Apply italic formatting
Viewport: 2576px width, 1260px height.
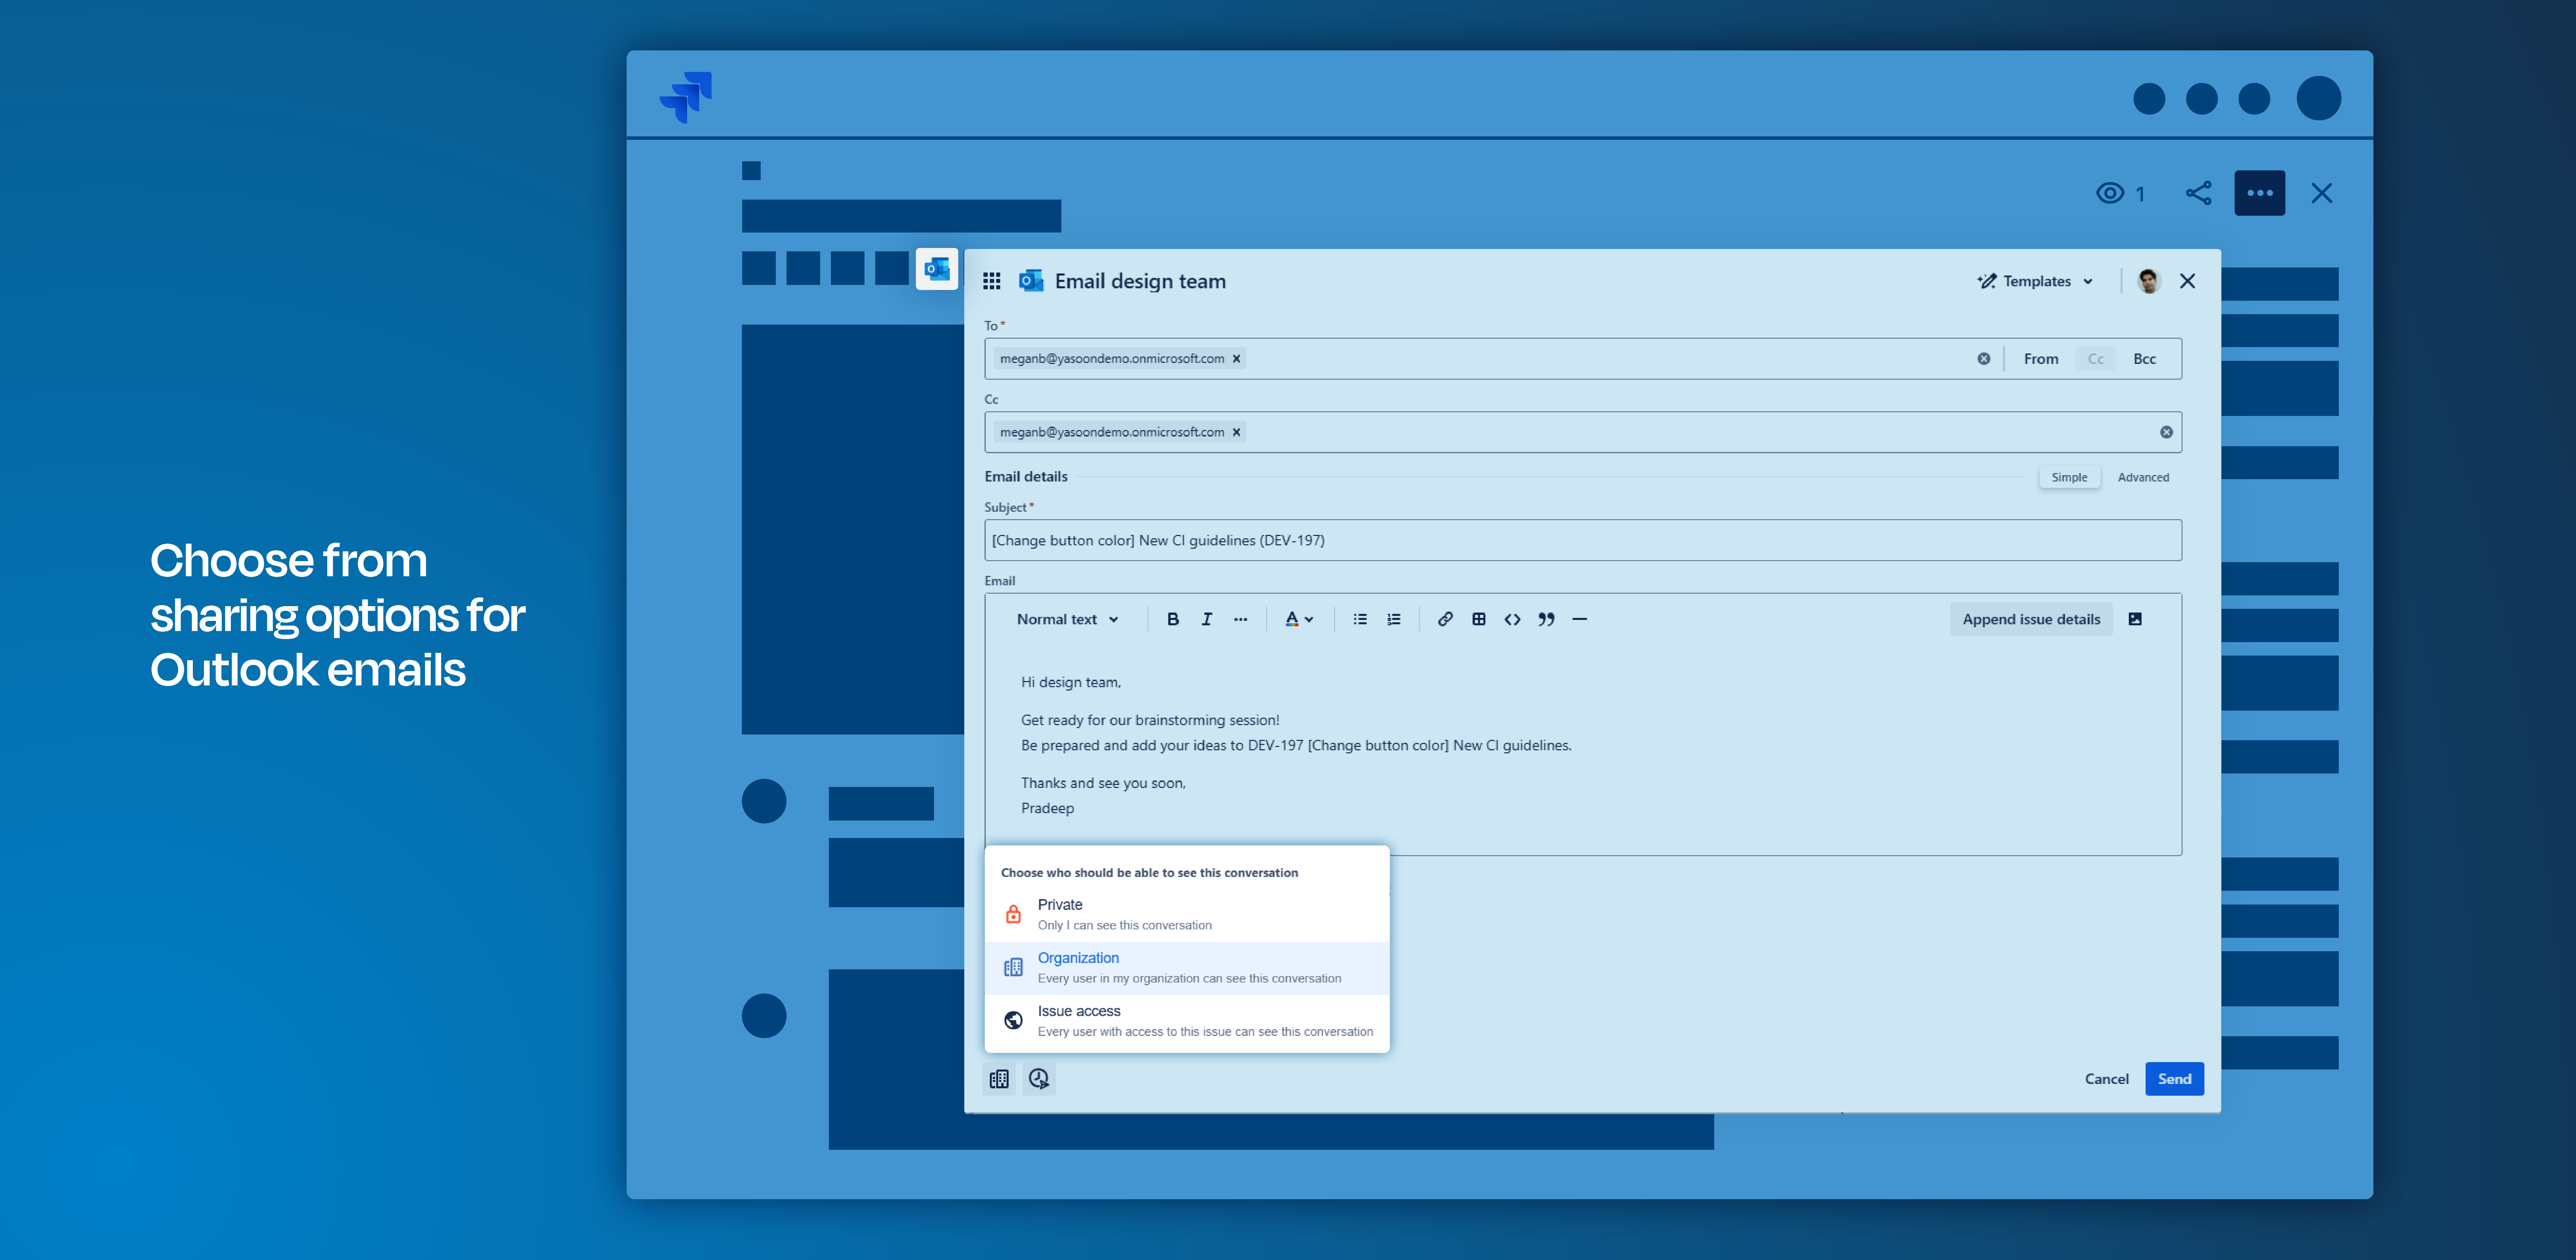[1207, 619]
